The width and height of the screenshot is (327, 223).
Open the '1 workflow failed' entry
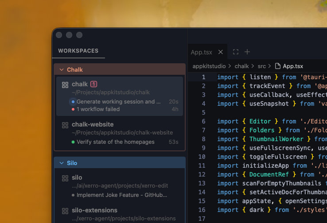click(98, 109)
